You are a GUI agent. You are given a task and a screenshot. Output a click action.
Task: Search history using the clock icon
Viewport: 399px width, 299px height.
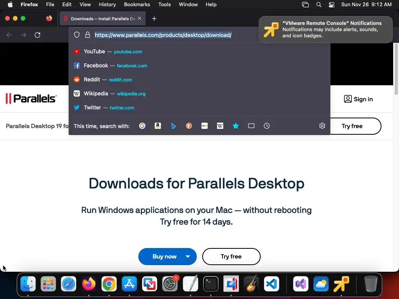267,126
